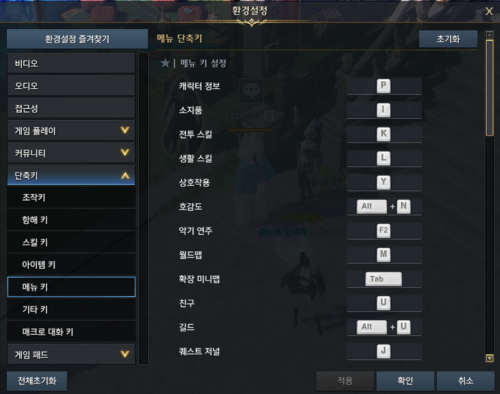Click the M key for 월드맵
The image size is (500, 394).
click(384, 255)
